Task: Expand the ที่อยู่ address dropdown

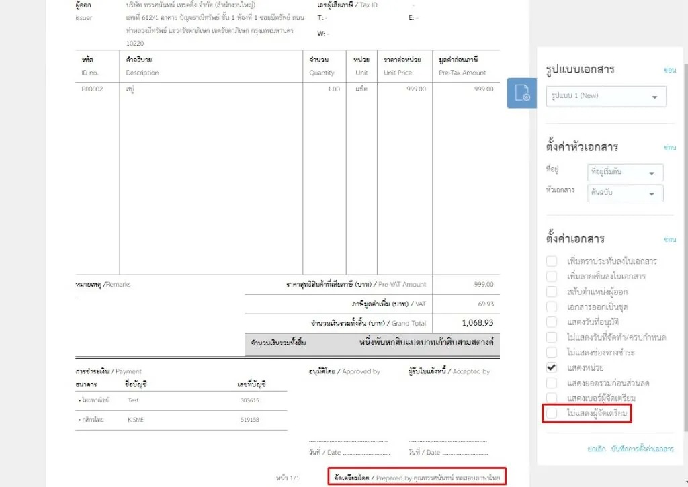Action: coord(625,172)
